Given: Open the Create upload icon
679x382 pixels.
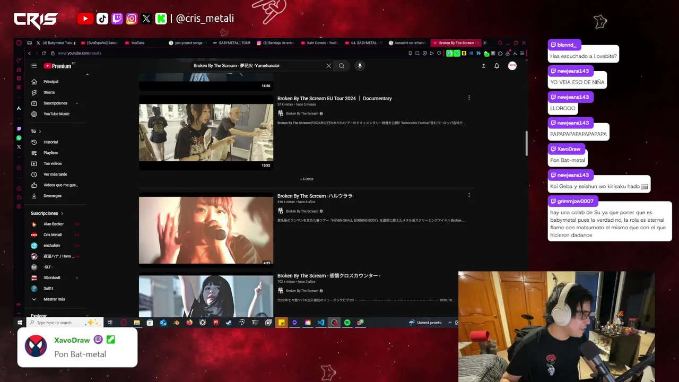Looking at the screenshot, I should point(483,66).
